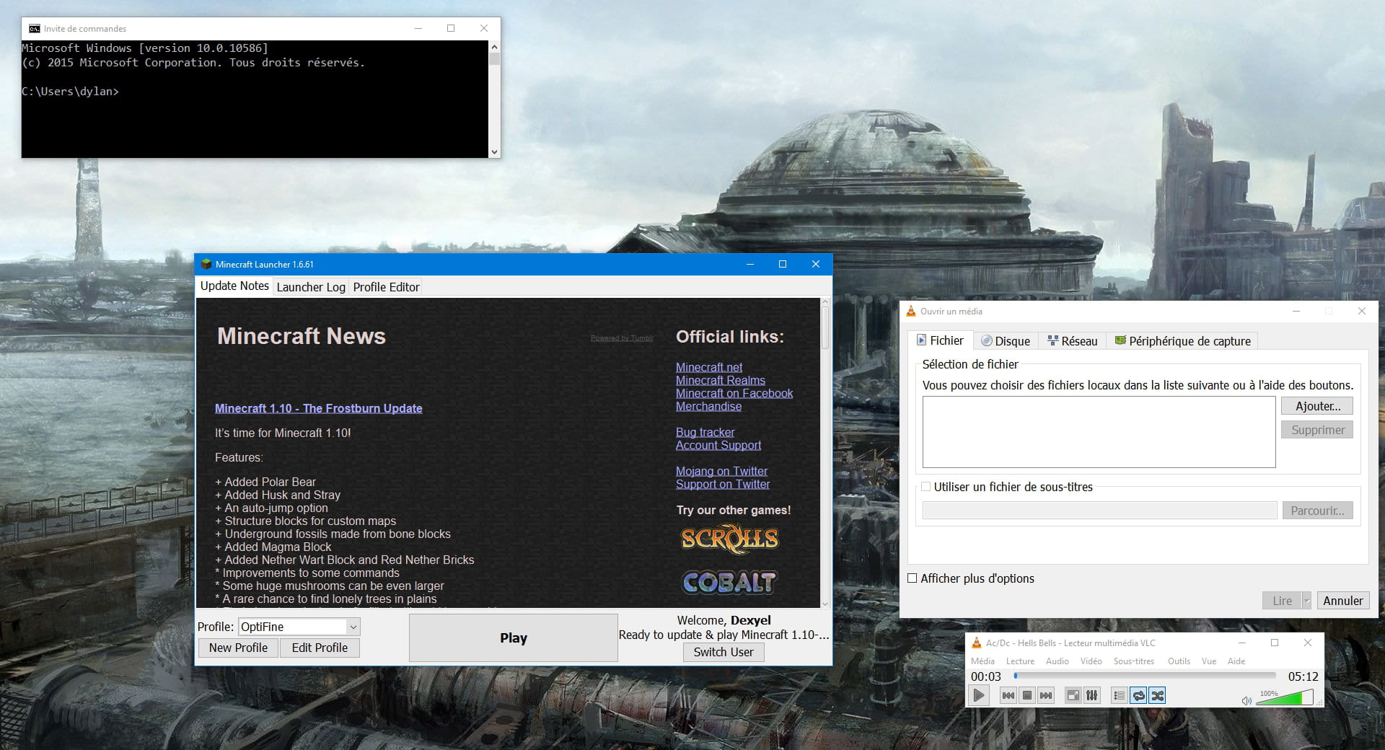Screen dimensions: 1385x750
Task: Open the Vue menu in VLC
Action: coord(1209,661)
